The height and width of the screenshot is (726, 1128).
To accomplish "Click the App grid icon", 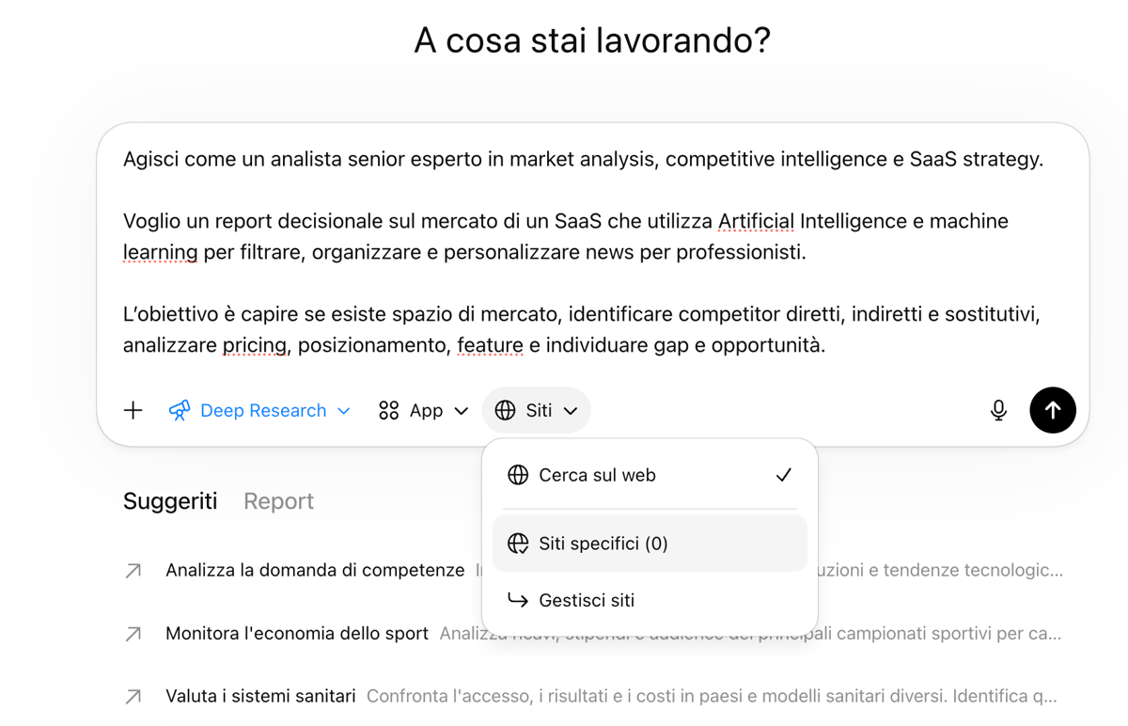I will click(388, 410).
